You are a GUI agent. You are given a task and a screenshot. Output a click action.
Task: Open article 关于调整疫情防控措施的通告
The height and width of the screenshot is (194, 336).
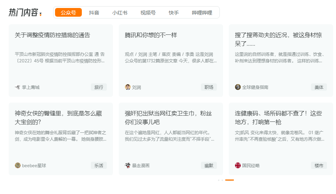click(x=52, y=35)
